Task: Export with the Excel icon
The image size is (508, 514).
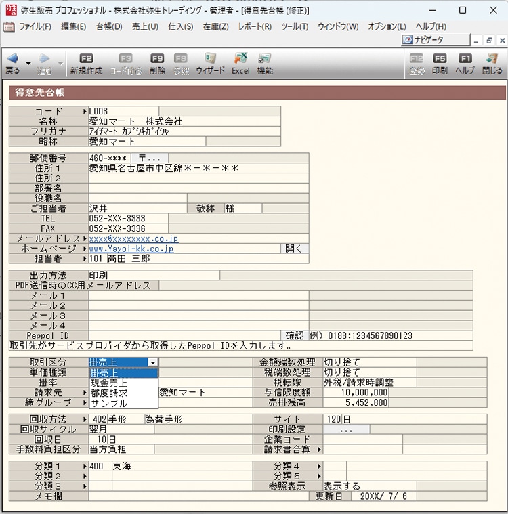Action: pos(240,58)
